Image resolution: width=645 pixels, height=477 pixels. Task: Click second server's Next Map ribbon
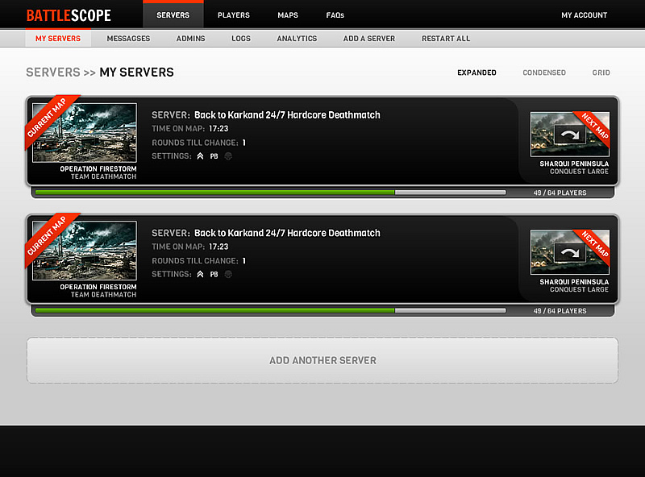[594, 244]
